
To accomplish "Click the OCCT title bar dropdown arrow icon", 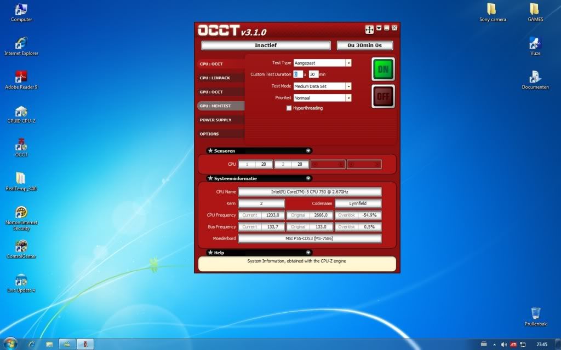I will 379,28.
